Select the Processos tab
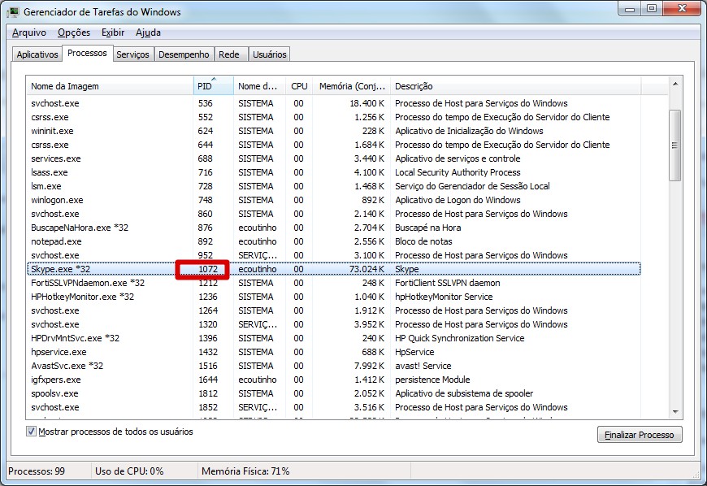The image size is (707, 486). 87,53
